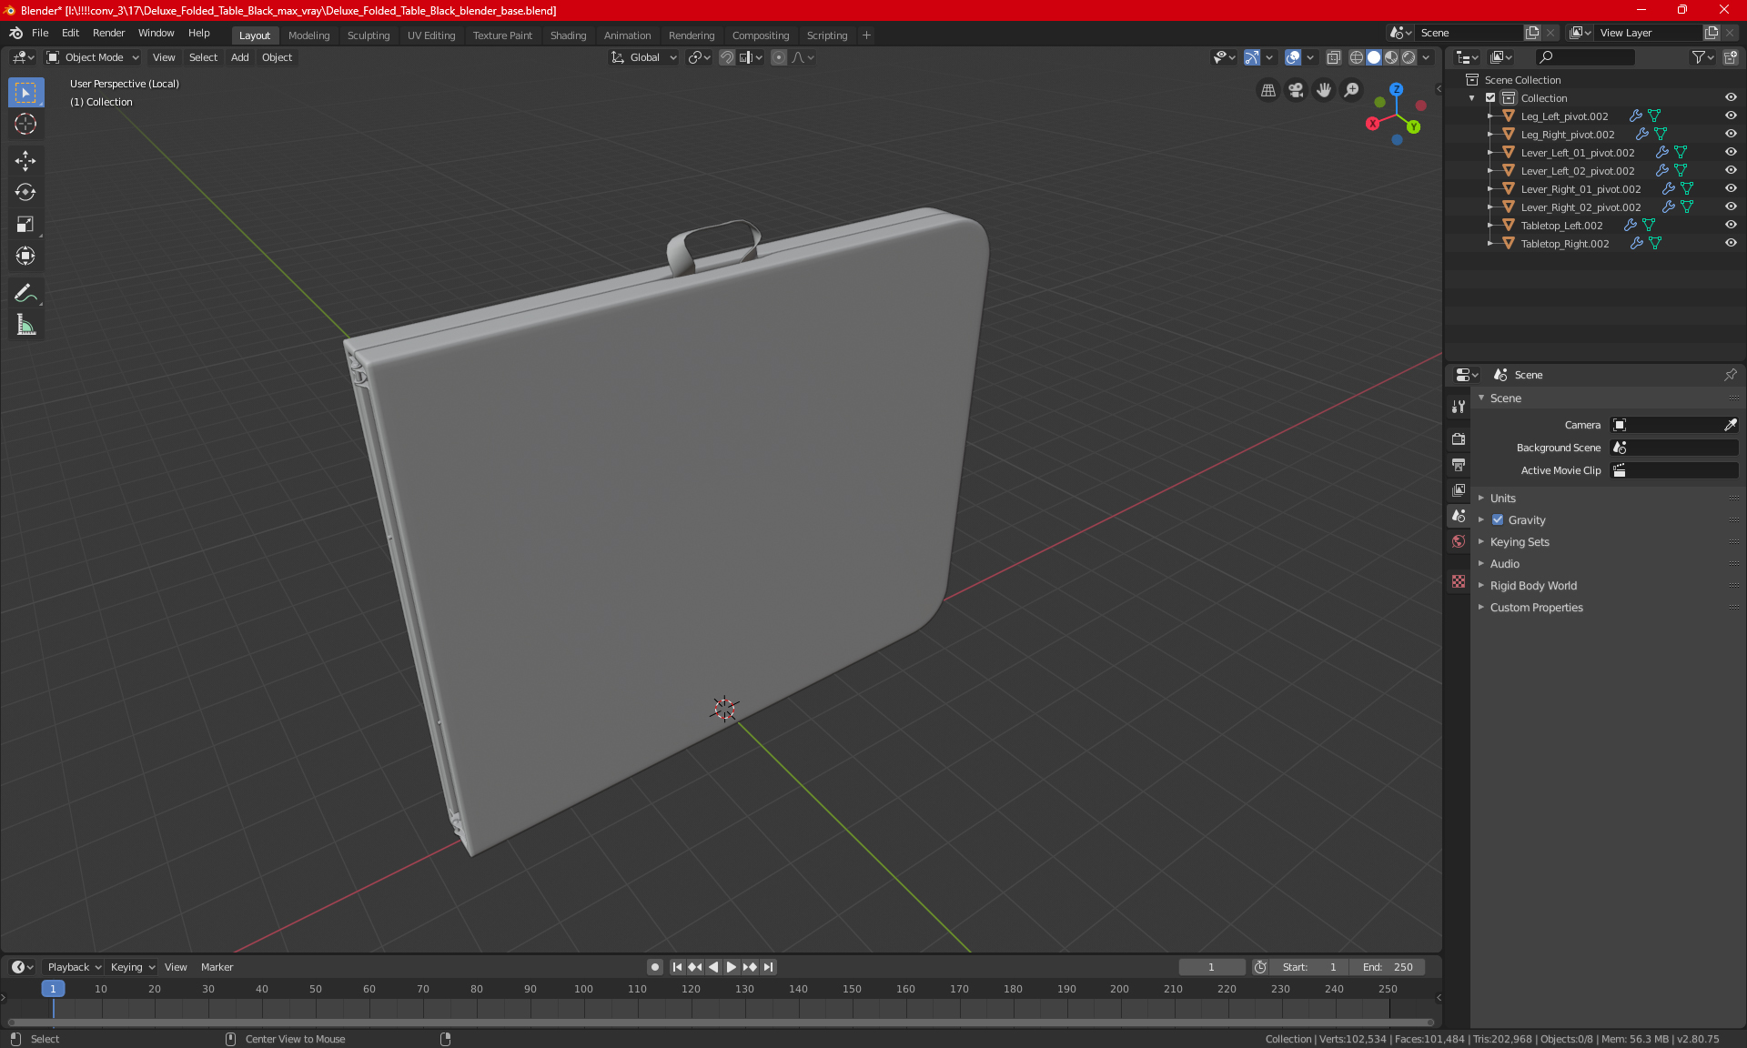Toggle the Gravity checkbox
Image resolution: width=1747 pixels, height=1048 pixels.
[x=1498, y=520]
